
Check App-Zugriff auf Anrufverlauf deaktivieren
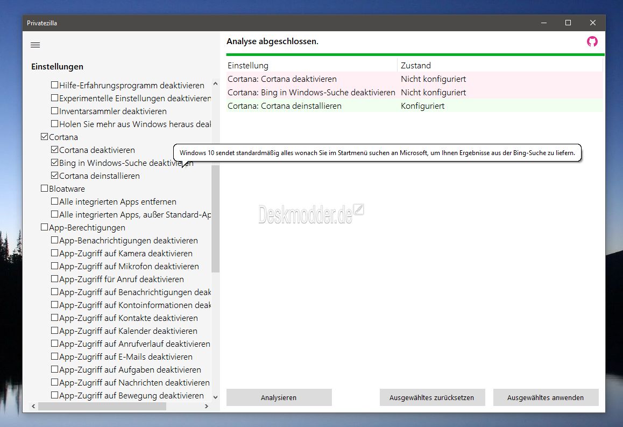[55, 344]
